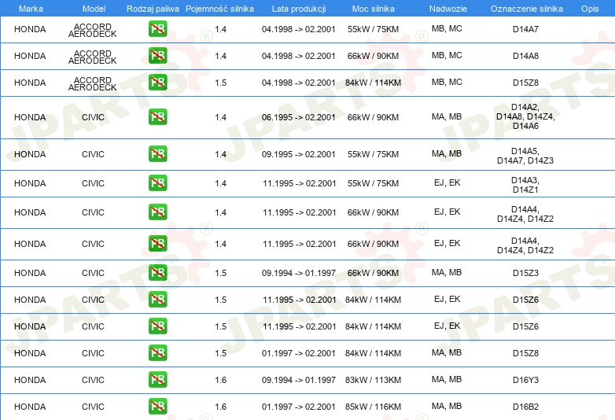Click fuel icon in Civic D16Y3 row

[157, 380]
